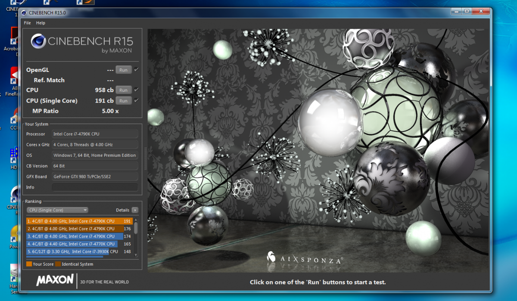Open the ranking type dropdown showing CPU (Single Core)
The image size is (517, 301).
(57, 210)
